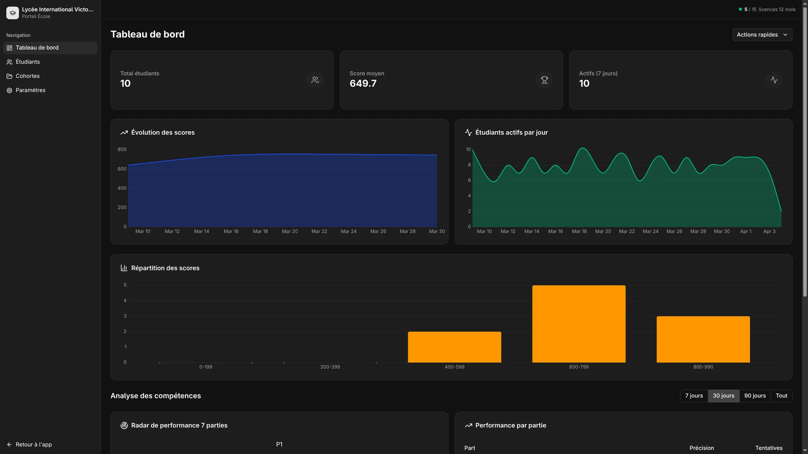Click the graduation cap logo in sidebar
This screenshot has height=454, width=808.
pos(13,13)
